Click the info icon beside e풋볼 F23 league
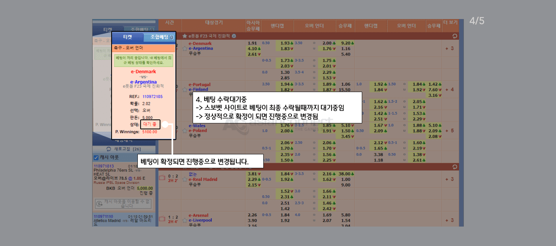Viewport: 556px width, 246px height. [x=234, y=36]
